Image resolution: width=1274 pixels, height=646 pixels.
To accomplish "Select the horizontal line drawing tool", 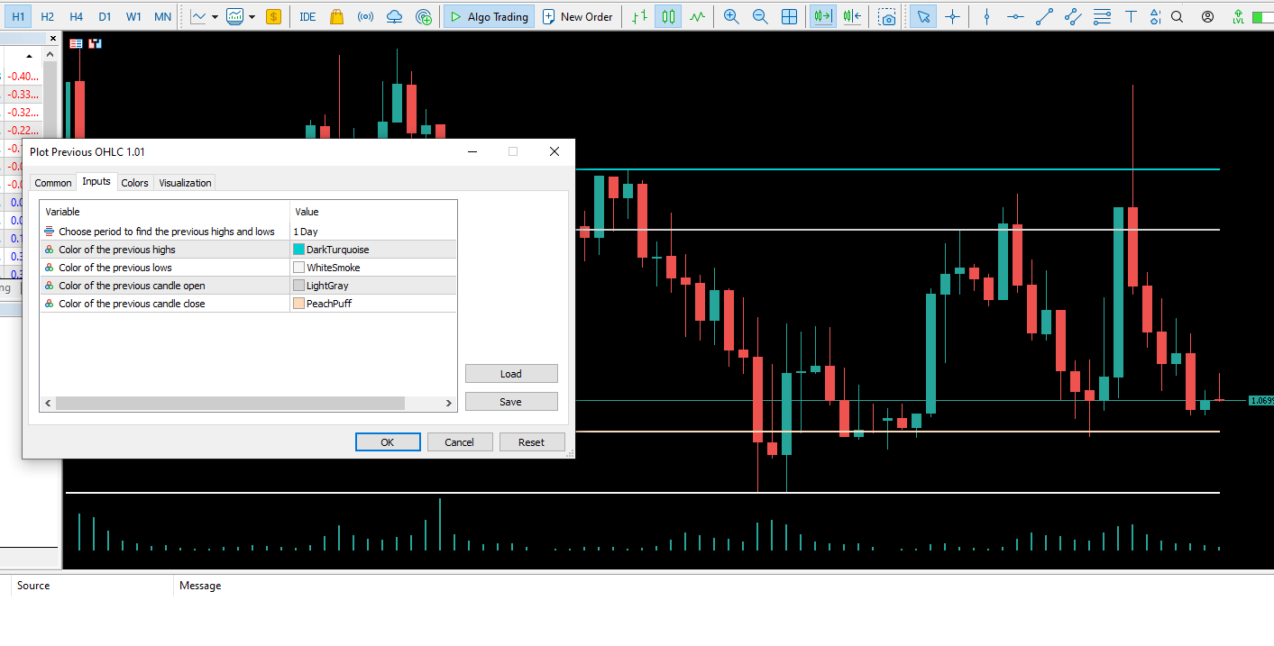I will tap(1015, 15).
